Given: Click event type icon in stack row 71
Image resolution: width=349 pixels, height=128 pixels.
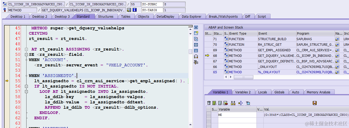Looking at the screenshot, I should click(226, 39).
